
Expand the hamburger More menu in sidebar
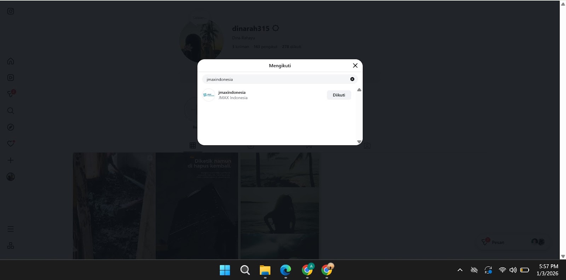(x=11, y=229)
